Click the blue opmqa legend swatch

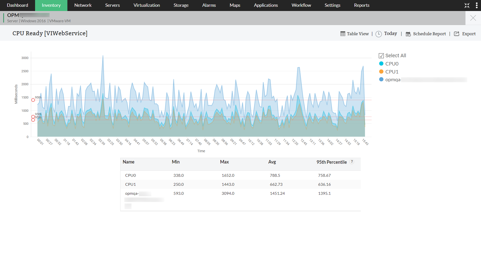coord(381,79)
